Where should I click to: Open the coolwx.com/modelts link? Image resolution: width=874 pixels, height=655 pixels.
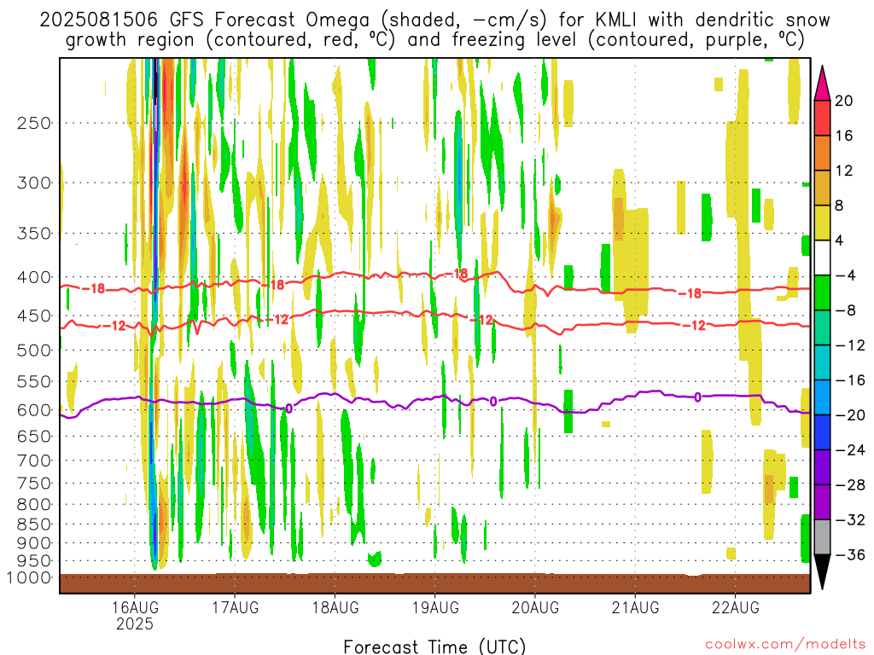coord(785,644)
